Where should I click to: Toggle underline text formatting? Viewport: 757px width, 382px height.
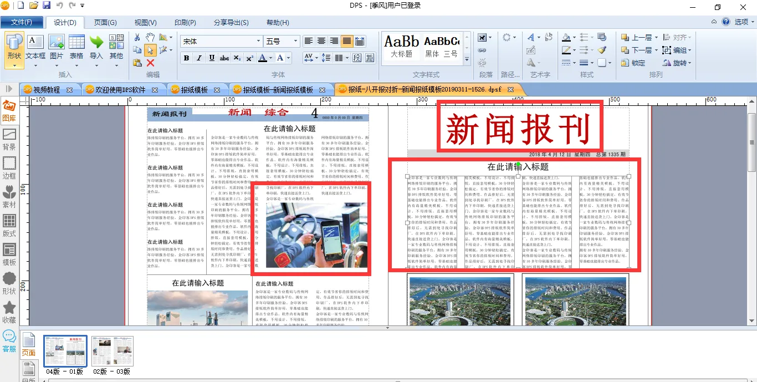(212, 58)
